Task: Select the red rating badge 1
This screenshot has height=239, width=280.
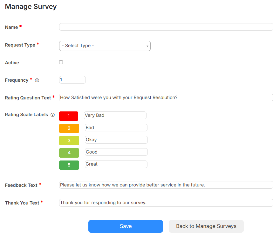Action: click(69, 116)
